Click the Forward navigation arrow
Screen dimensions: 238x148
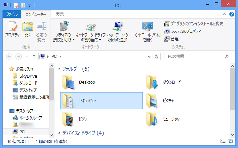[19, 56]
